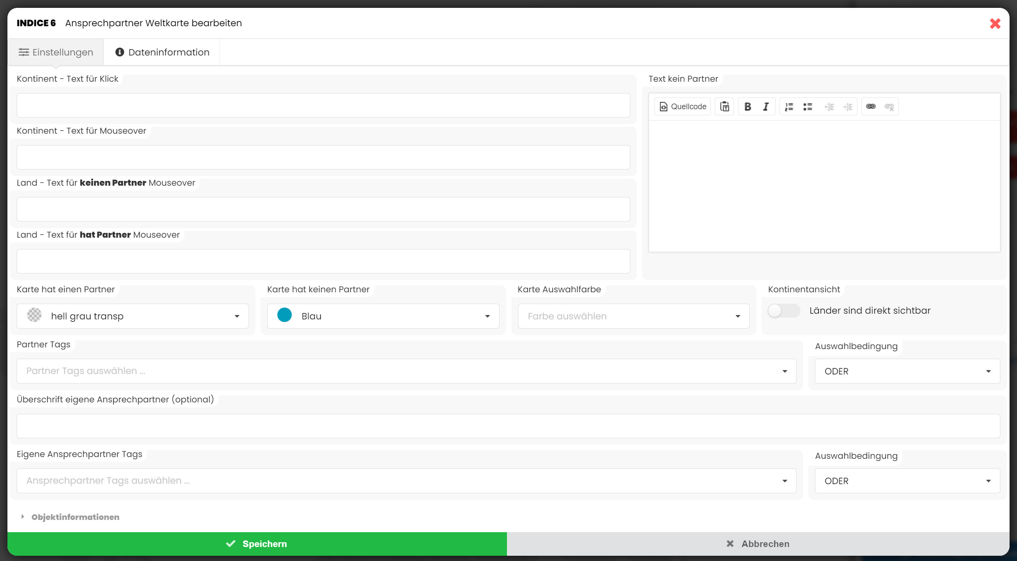Click the Quellcode source button
Image resolution: width=1017 pixels, height=561 pixels.
[x=683, y=107]
